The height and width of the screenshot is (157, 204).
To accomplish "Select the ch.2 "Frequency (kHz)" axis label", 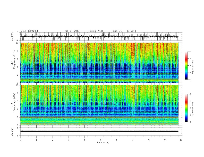I will (x=14, y=102).
